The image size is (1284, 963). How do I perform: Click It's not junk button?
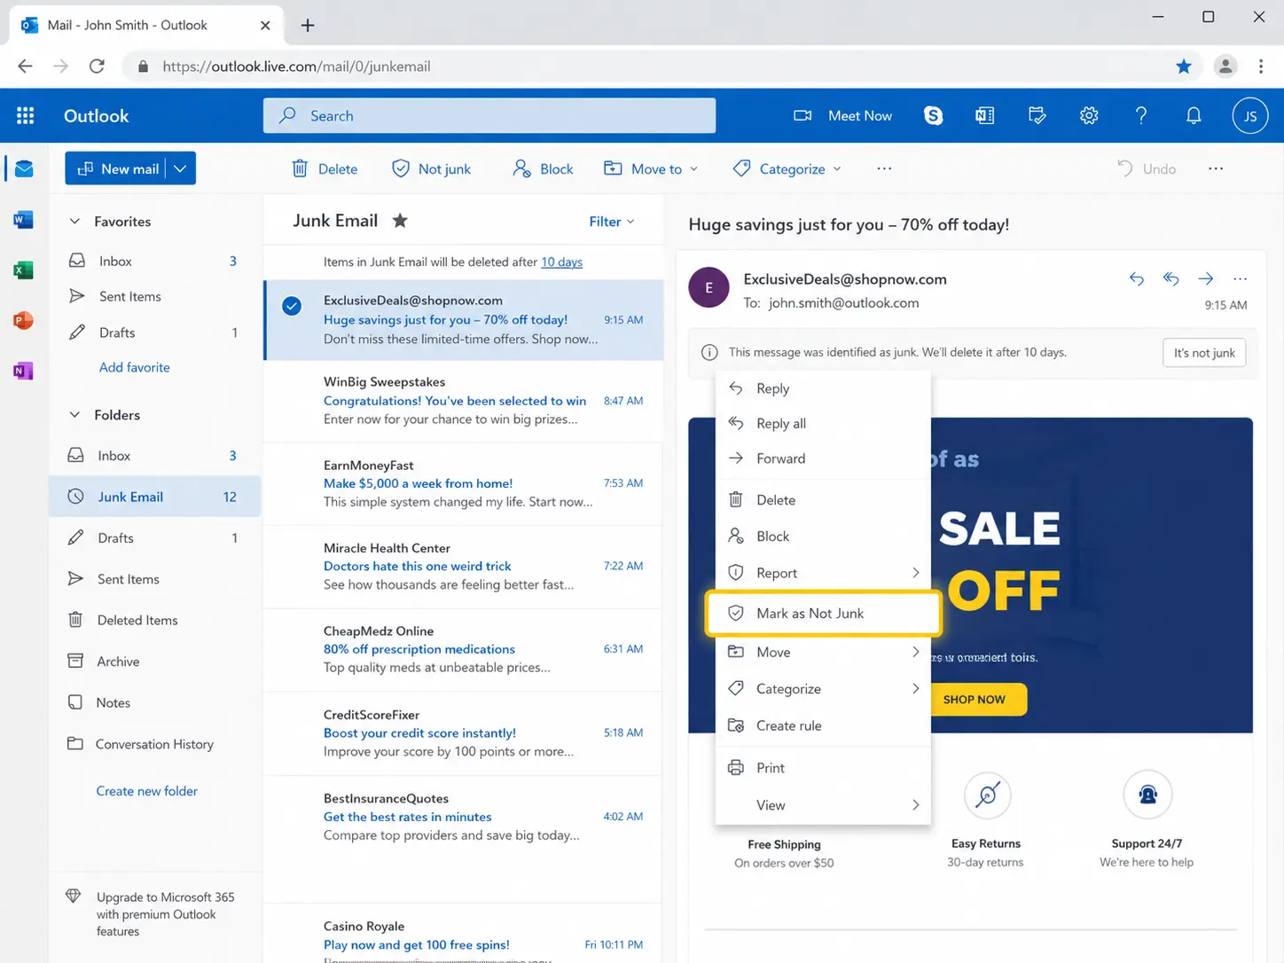pos(1204,353)
